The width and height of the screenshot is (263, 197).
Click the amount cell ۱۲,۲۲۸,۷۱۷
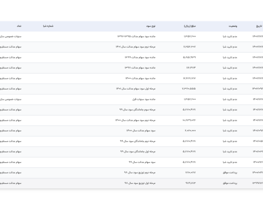pos(189,78)
